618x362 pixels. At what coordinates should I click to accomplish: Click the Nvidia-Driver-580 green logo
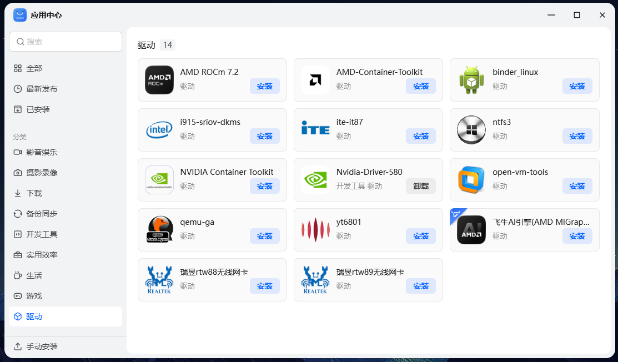315,180
